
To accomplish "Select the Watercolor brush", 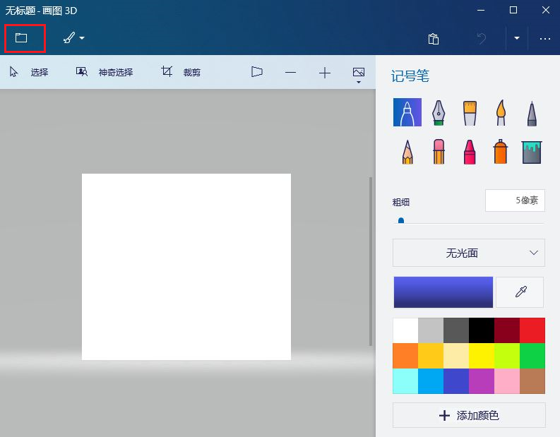I will [501, 112].
